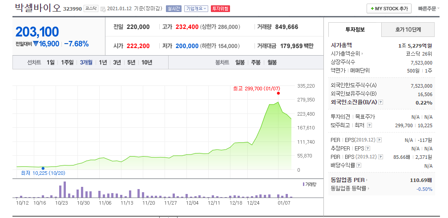
Task: Show the 일봉 candlestick chart
Action: coord(240,62)
